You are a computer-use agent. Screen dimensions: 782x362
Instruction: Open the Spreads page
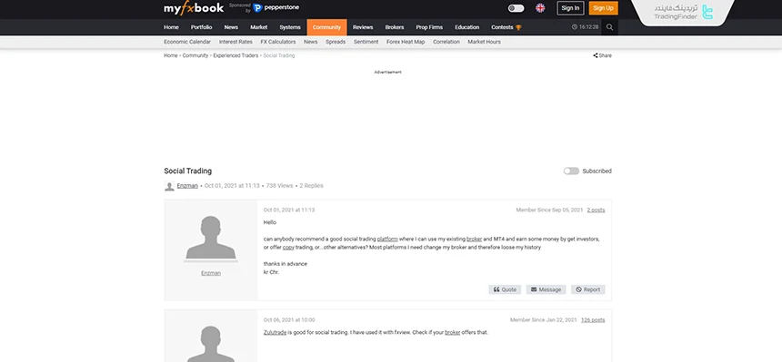pyautogui.click(x=336, y=42)
